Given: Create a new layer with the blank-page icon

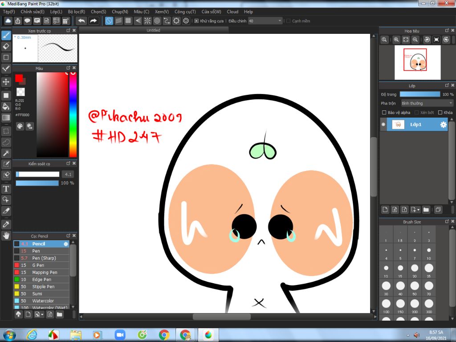Looking at the screenshot, I should click(x=385, y=210).
